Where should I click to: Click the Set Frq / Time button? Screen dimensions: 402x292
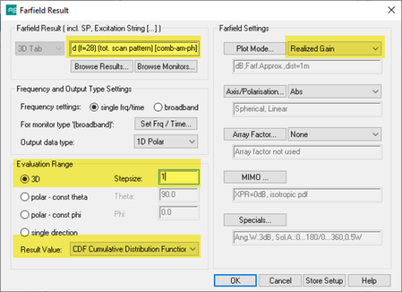(x=166, y=124)
